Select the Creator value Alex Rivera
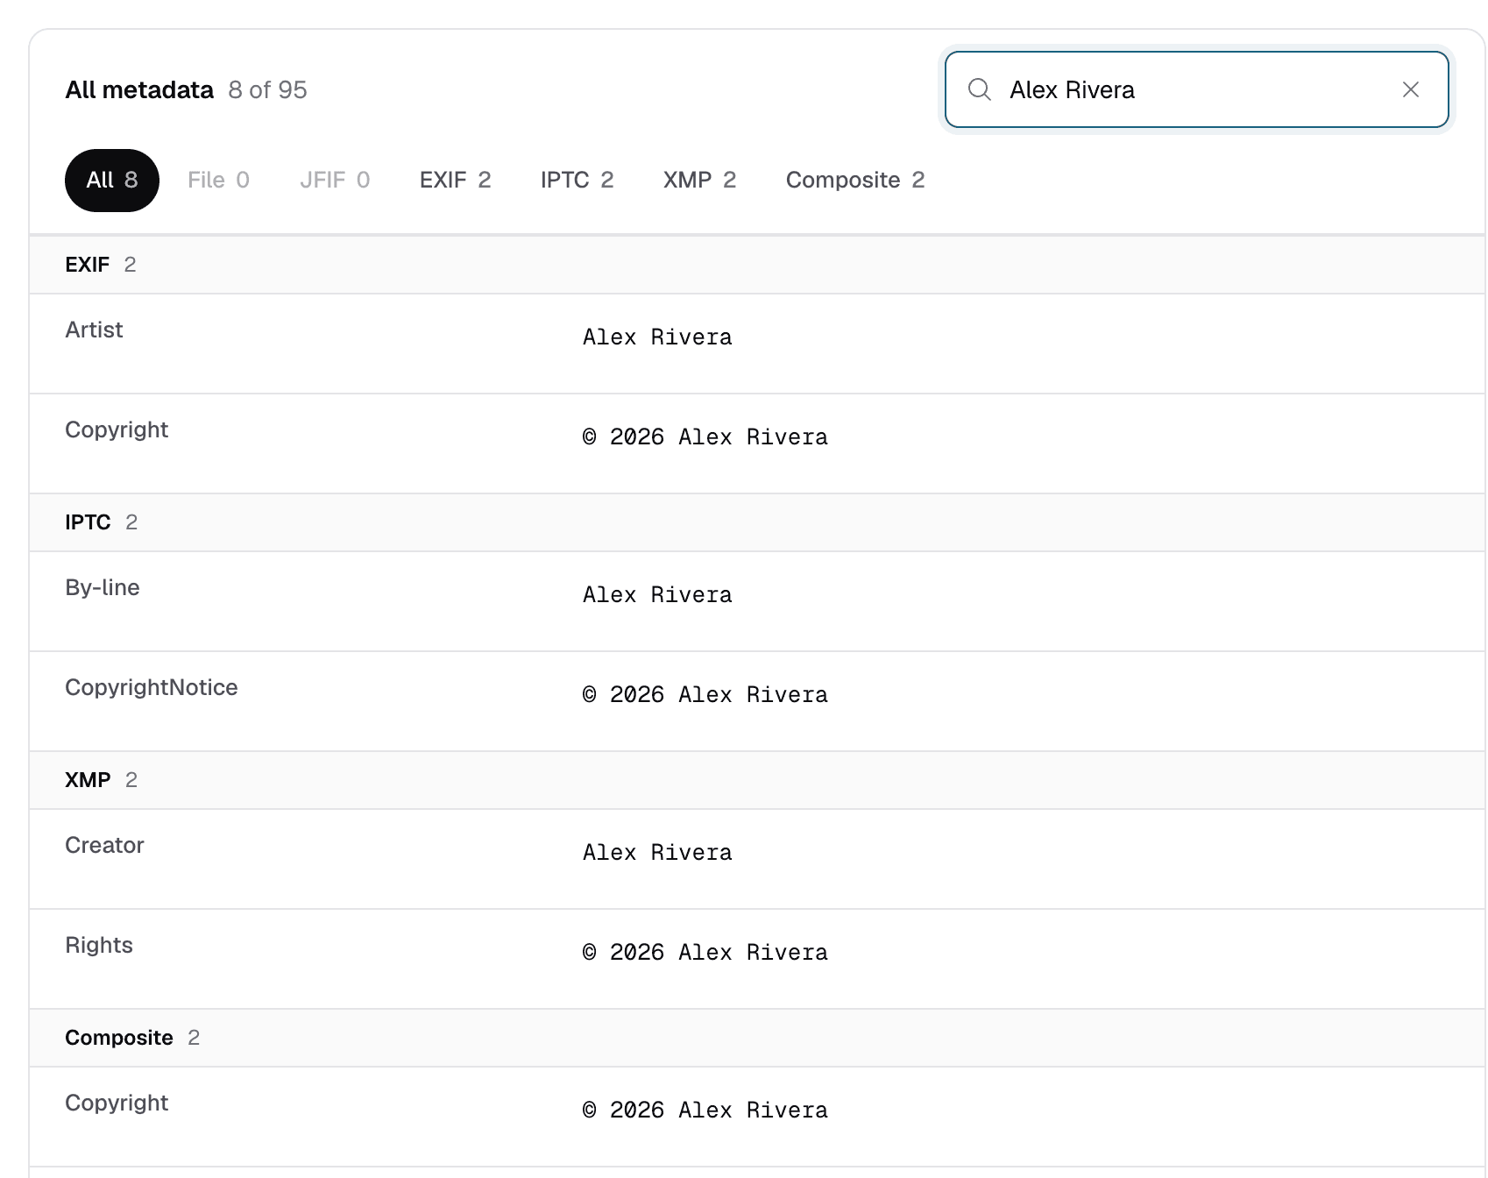This screenshot has width=1488, height=1178. pyautogui.click(x=657, y=853)
